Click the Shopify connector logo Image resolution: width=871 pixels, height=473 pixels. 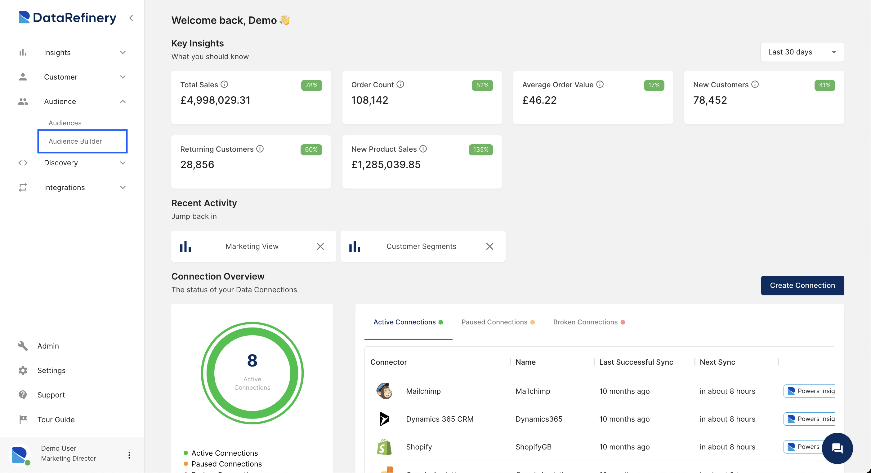[x=384, y=447]
